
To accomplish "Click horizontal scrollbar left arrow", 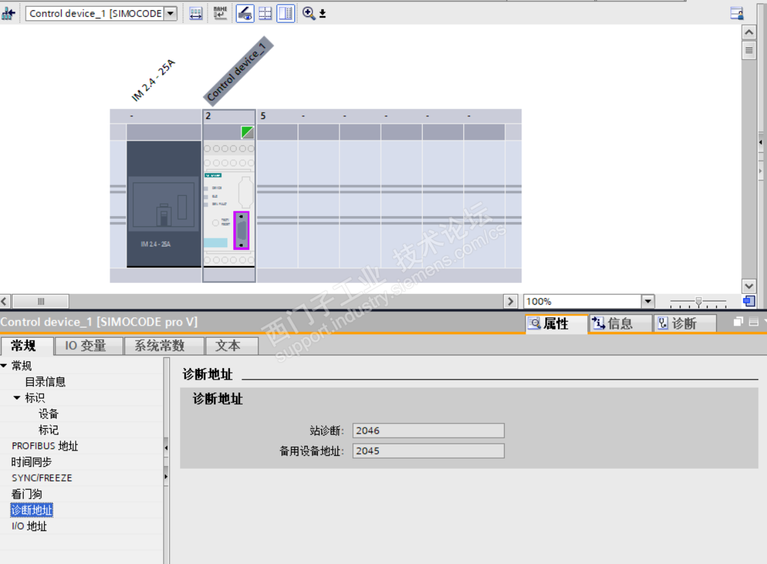I will [x=5, y=301].
